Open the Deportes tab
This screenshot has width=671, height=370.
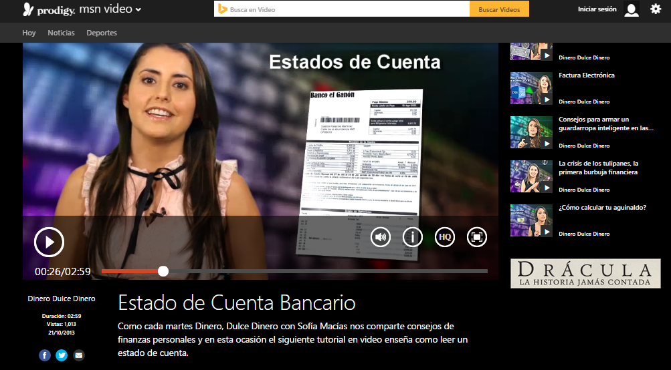pos(102,33)
